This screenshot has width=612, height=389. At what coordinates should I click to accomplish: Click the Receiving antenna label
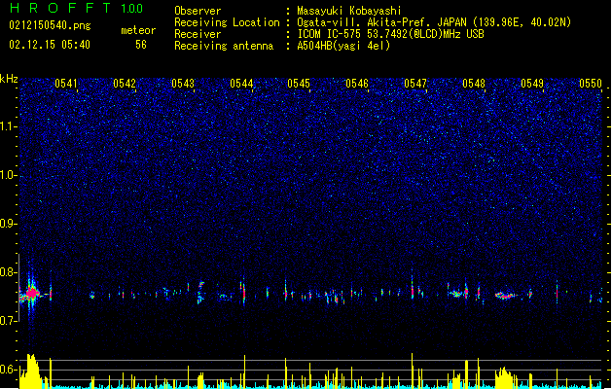(x=224, y=46)
